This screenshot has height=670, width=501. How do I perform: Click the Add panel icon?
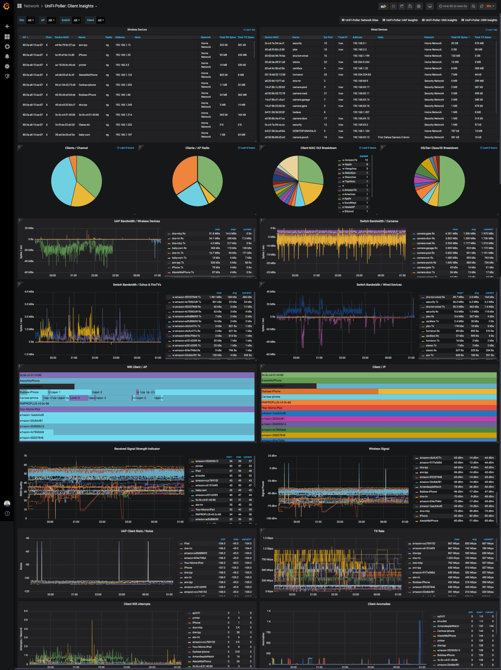(383, 6)
